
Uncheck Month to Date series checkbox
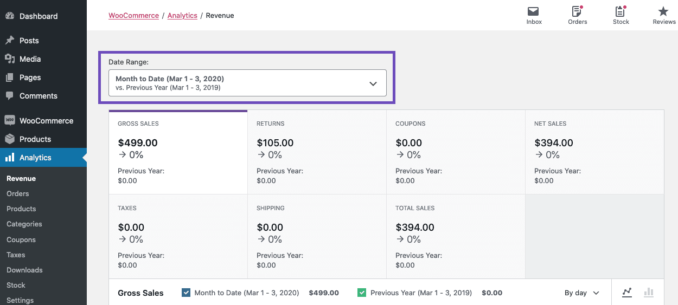186,293
